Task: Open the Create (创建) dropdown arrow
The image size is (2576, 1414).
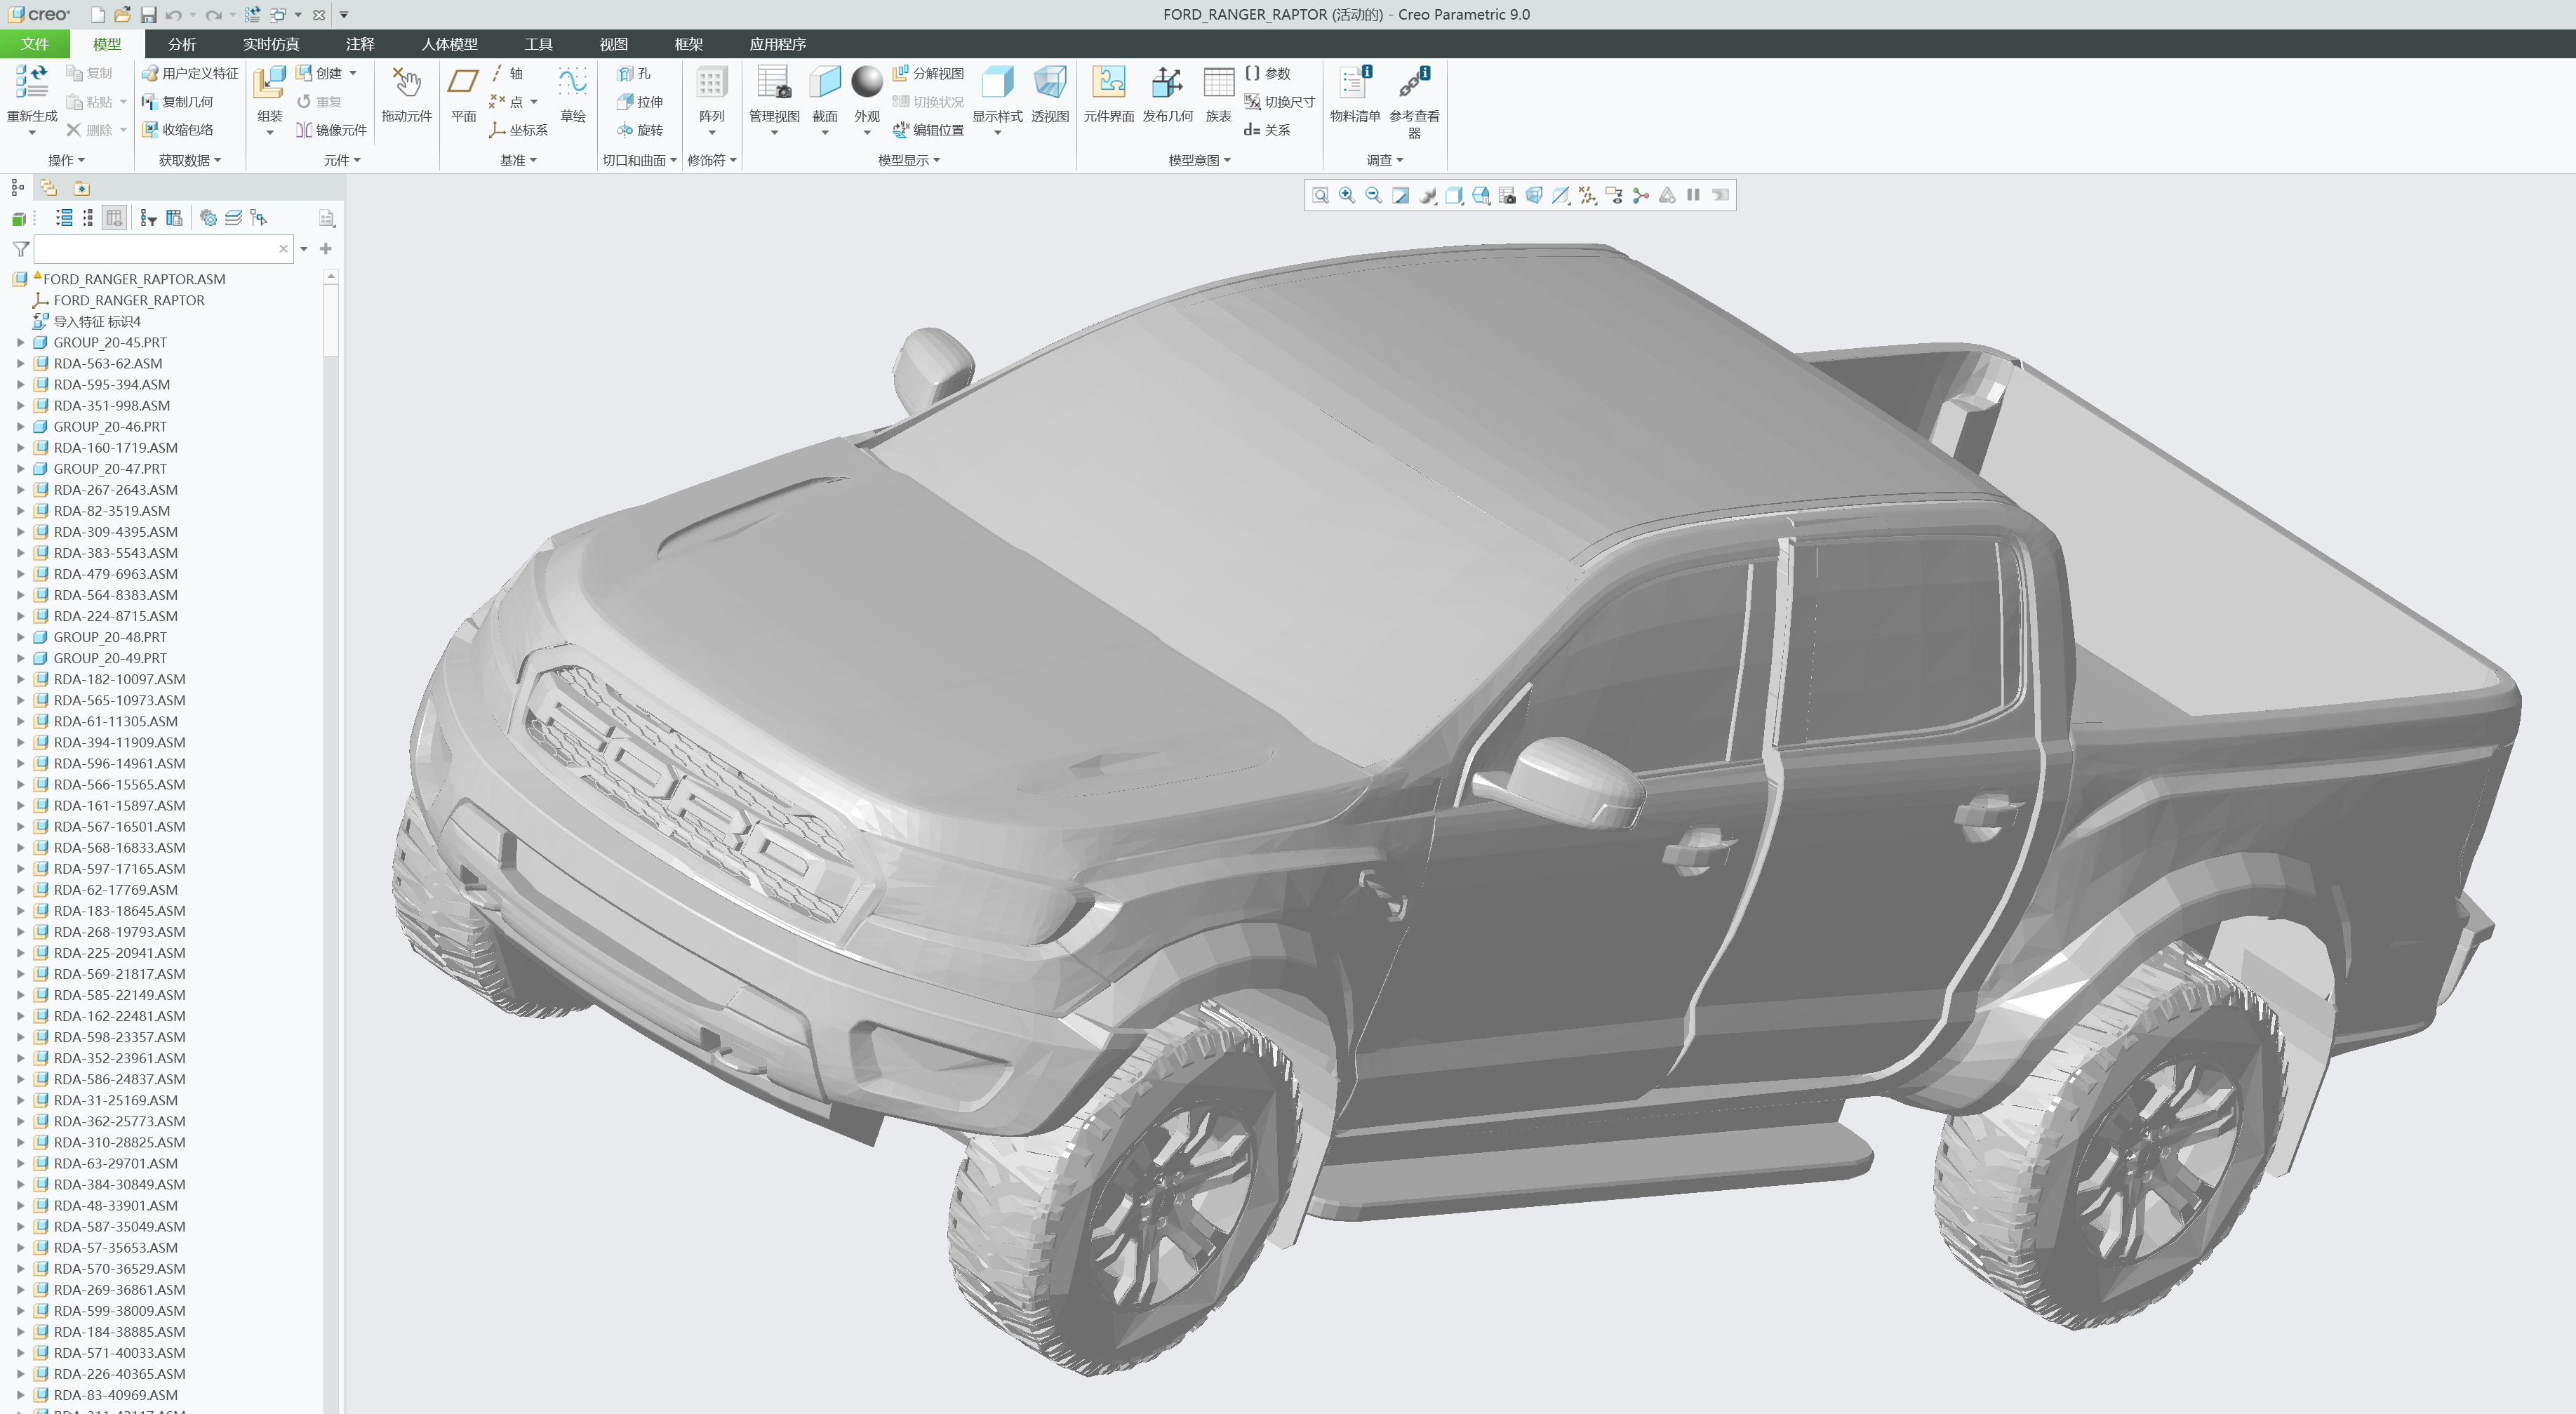Action: pyautogui.click(x=353, y=73)
